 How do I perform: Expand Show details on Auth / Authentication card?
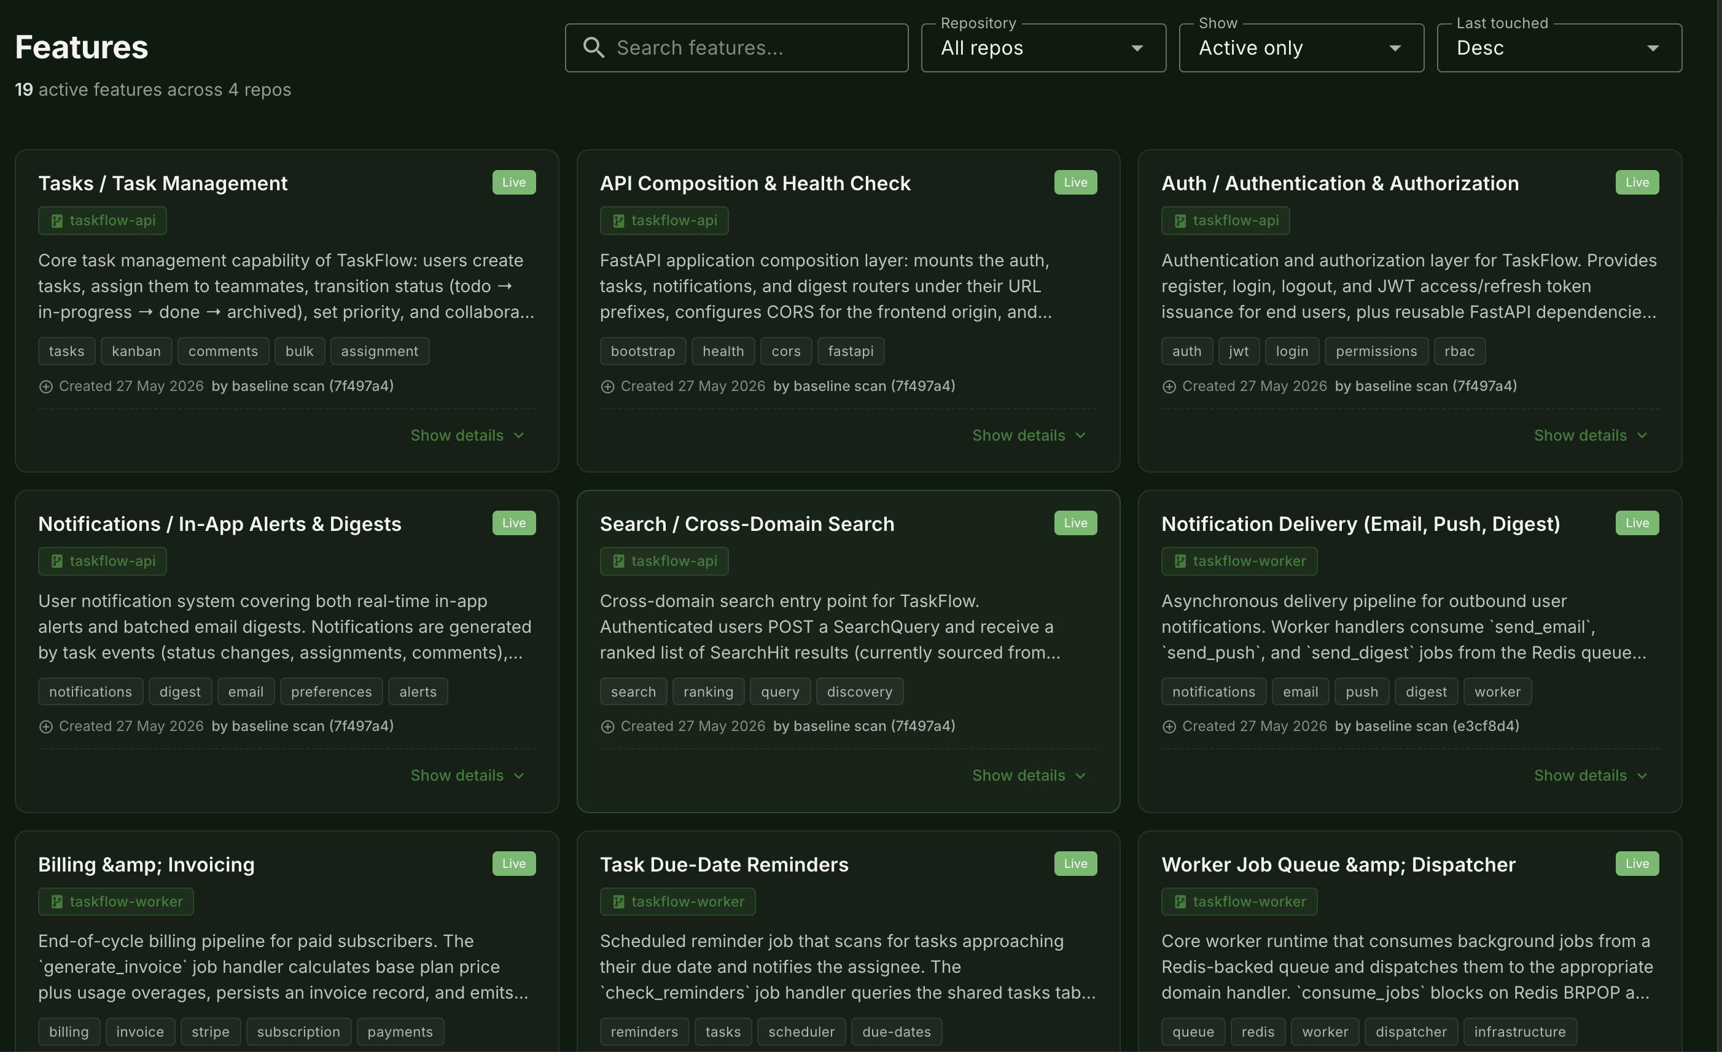1591,435
